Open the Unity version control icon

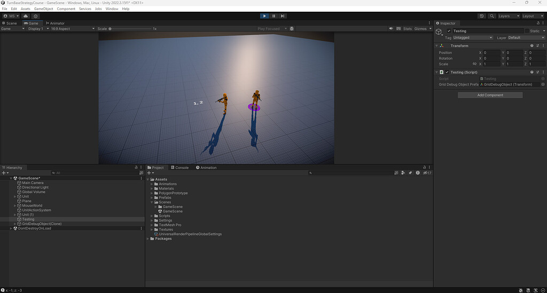click(x=36, y=16)
